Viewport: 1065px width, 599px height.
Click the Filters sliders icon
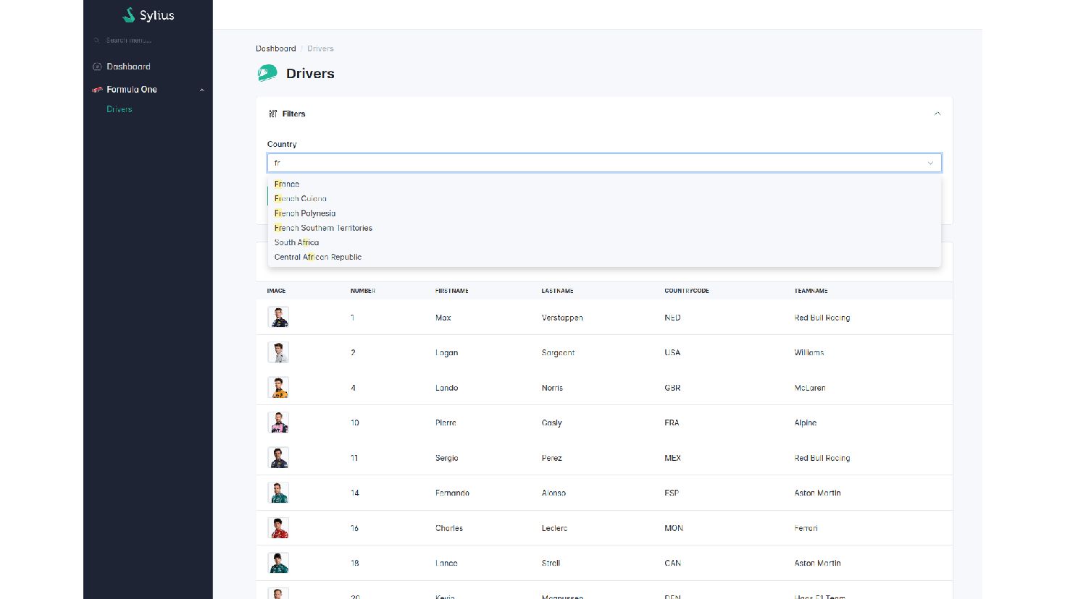tap(273, 114)
